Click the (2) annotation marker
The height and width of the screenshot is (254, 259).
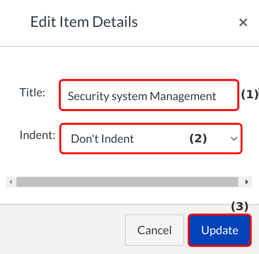coord(198,139)
